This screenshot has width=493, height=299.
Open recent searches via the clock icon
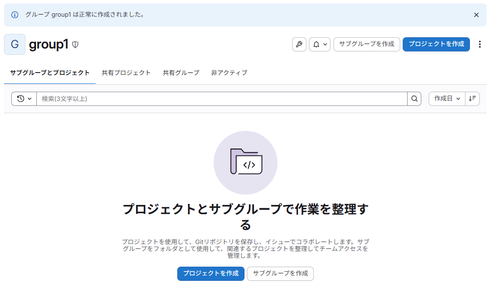pos(21,99)
